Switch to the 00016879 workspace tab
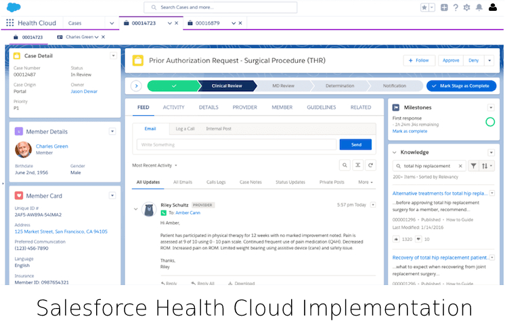The image size is (505, 325). [x=207, y=23]
